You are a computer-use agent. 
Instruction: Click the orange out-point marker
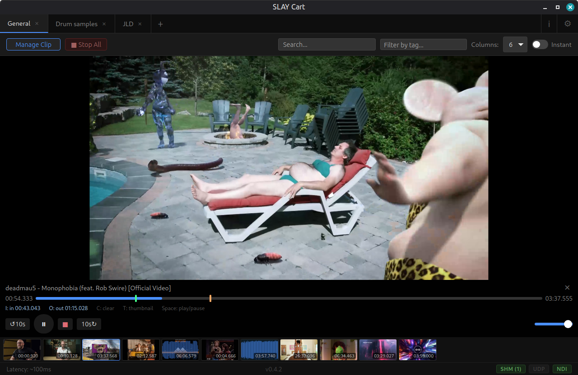pyautogui.click(x=210, y=298)
